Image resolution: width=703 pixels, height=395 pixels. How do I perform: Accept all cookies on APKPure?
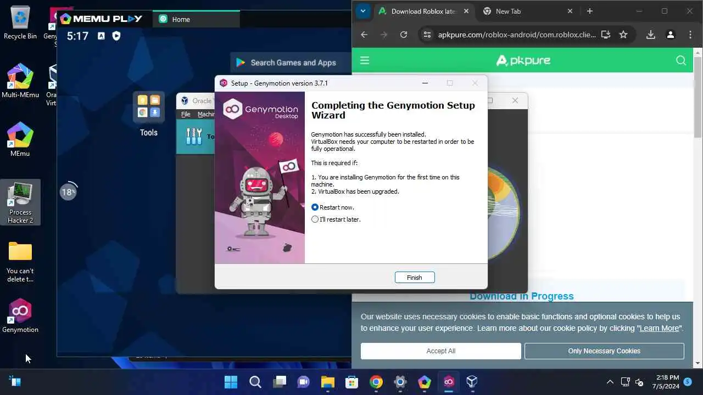pos(440,351)
